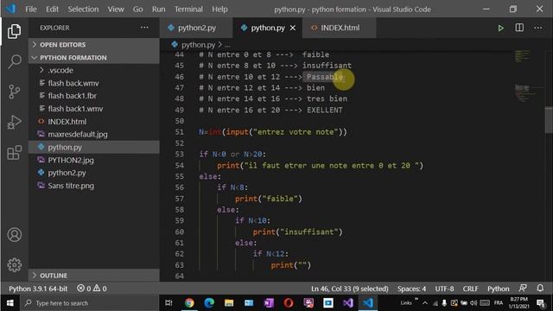Click Ln 46, Col 33 status entry
Image resolution: width=553 pixels, height=311 pixels.
click(x=349, y=289)
